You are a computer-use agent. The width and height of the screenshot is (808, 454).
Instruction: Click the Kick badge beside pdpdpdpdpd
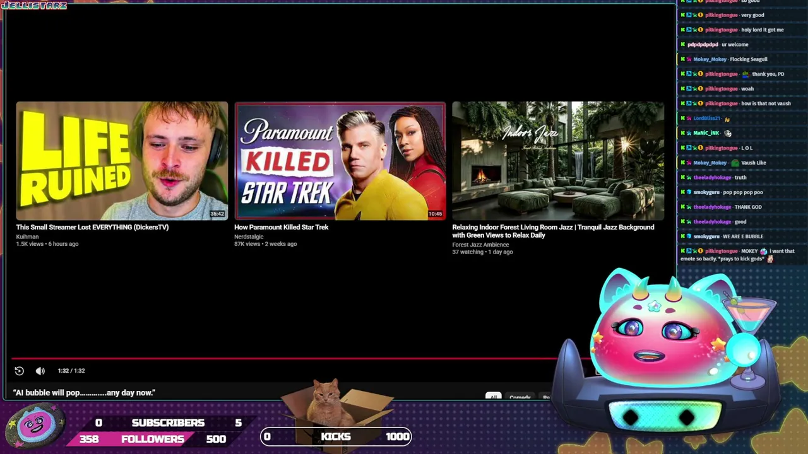click(x=683, y=45)
